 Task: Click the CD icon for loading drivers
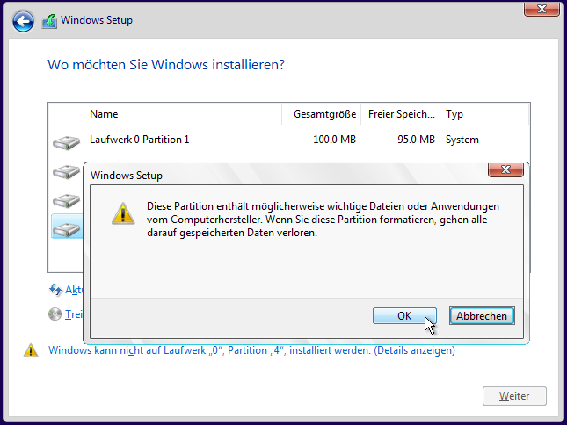pos(55,313)
